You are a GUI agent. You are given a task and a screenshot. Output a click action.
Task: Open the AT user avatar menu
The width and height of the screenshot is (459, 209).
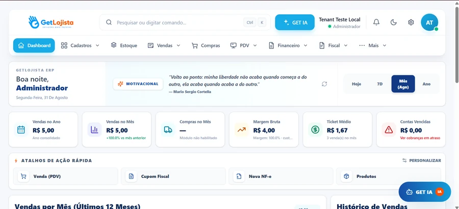point(429,22)
